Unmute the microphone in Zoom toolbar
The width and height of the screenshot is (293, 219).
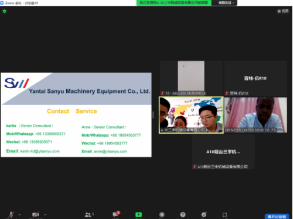tap(11, 215)
